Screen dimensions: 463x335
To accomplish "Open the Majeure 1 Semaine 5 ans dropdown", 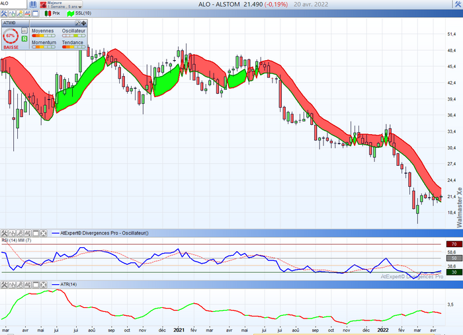I will (61, 5).
